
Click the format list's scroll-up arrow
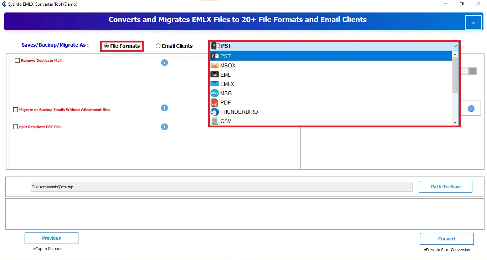pos(455,55)
